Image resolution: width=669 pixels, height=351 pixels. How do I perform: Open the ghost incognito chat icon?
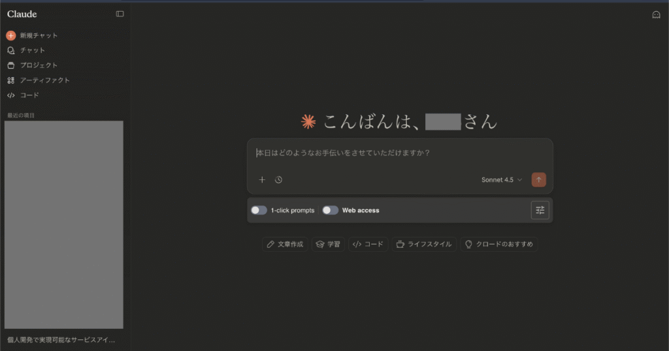coord(656,14)
